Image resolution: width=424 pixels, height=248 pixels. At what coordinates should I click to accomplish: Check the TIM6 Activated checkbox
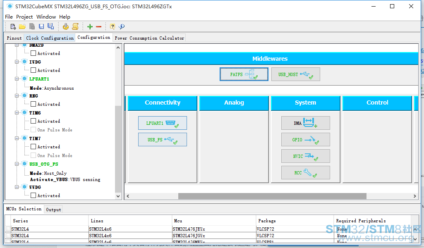tap(33, 121)
